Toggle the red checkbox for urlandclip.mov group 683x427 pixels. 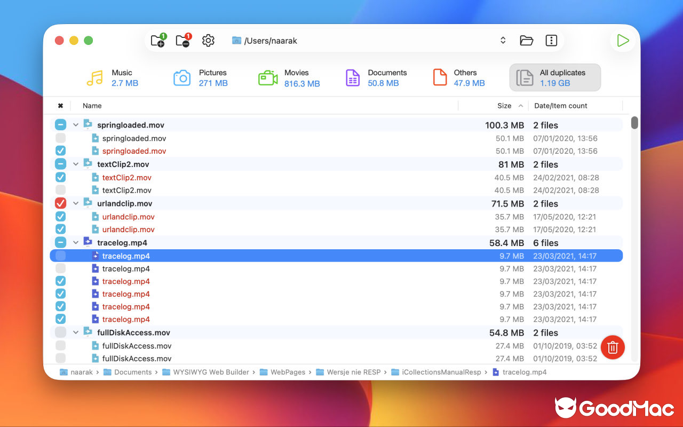tap(60, 203)
